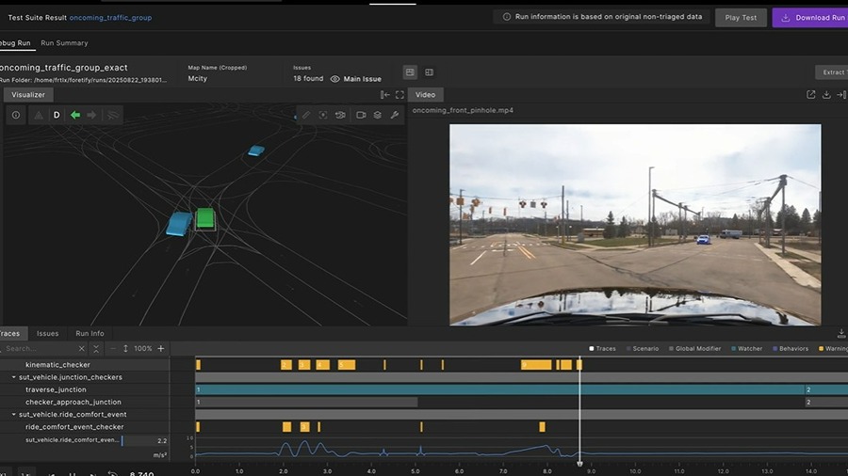
Task: Click the collapse-all button beside the search box
Action: pyautogui.click(x=96, y=349)
